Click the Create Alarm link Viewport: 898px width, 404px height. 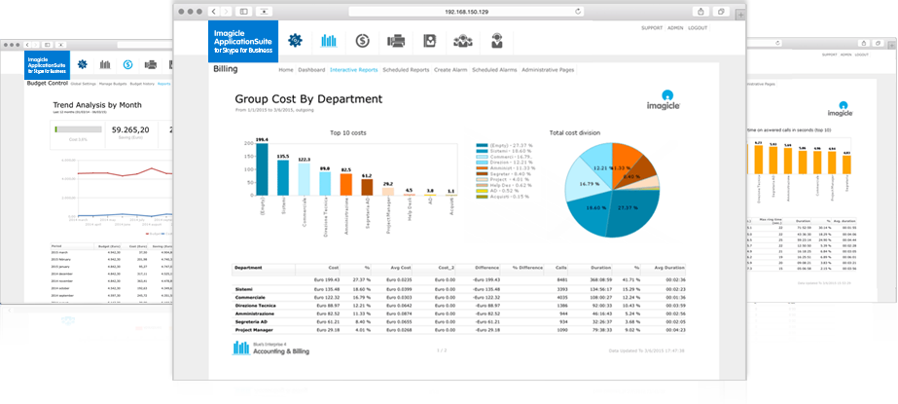(450, 70)
